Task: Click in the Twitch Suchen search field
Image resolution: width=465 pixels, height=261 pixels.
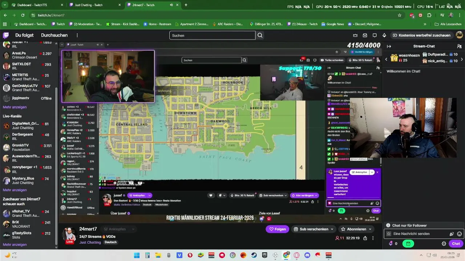Action: [x=212, y=35]
